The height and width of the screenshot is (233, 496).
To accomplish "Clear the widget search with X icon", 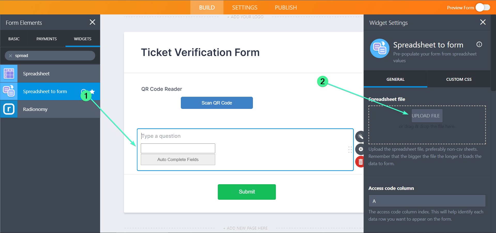I will tap(11, 56).
